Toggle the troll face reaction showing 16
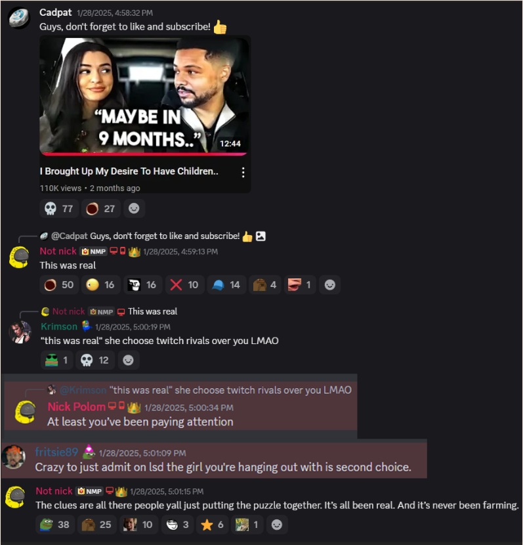Image resolution: width=523 pixels, height=545 pixels. click(x=142, y=285)
